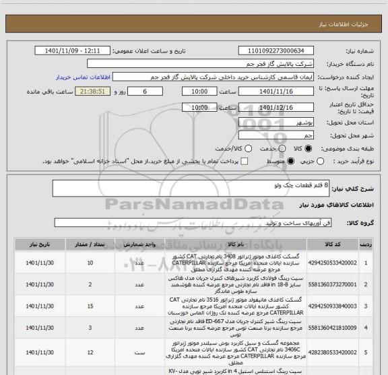Image resolution: width=388 pixels, height=375 pixels.
Task: Click need date 1401/11/30 in row 3
Action: click(x=40, y=306)
